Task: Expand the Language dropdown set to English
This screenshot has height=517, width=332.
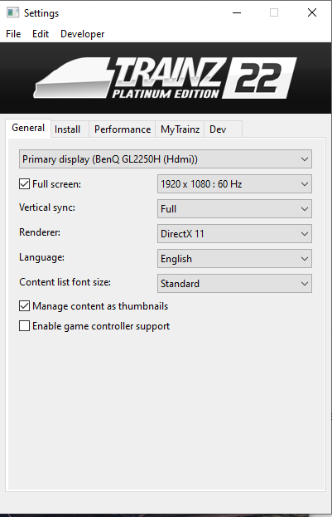Action: 234,259
